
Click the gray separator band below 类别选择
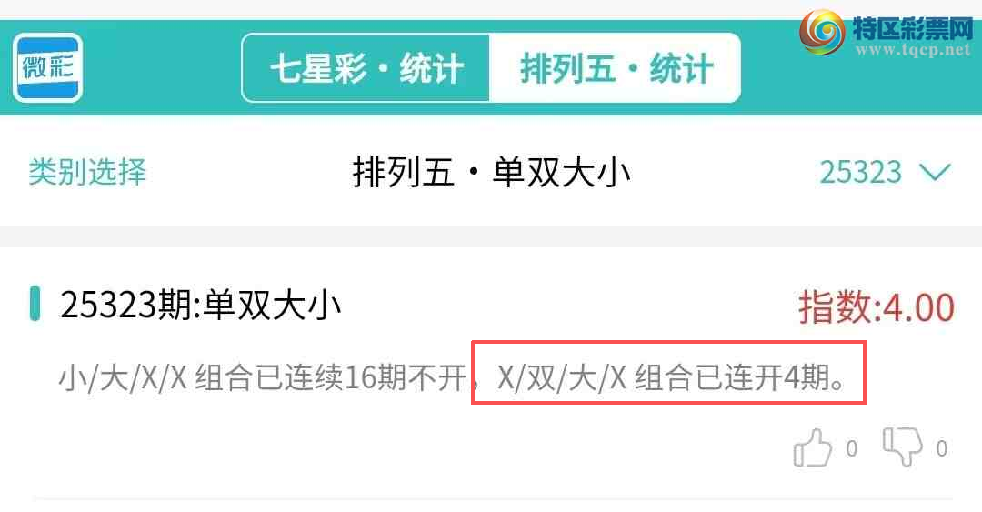(491, 236)
